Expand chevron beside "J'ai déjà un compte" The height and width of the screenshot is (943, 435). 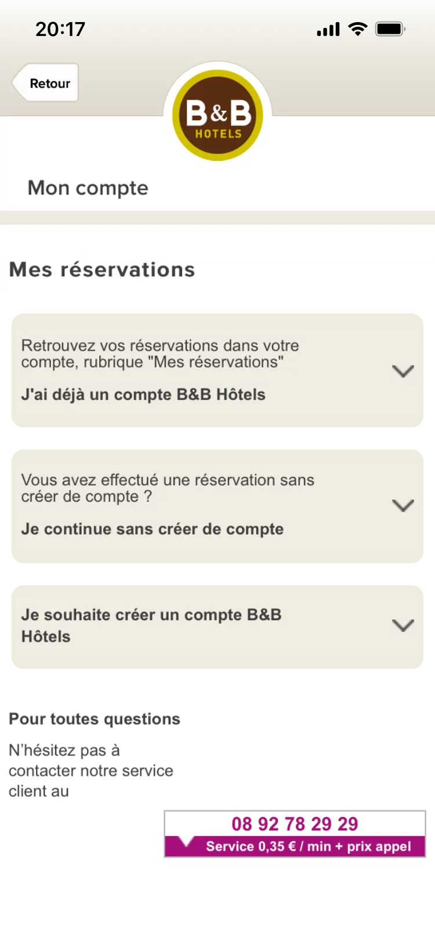[403, 371]
